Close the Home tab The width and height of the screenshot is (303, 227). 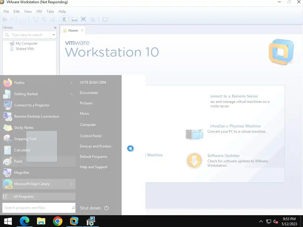tap(82, 30)
